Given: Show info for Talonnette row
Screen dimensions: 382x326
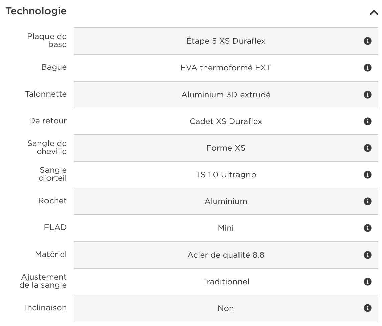Looking at the screenshot, I should click(x=367, y=95).
